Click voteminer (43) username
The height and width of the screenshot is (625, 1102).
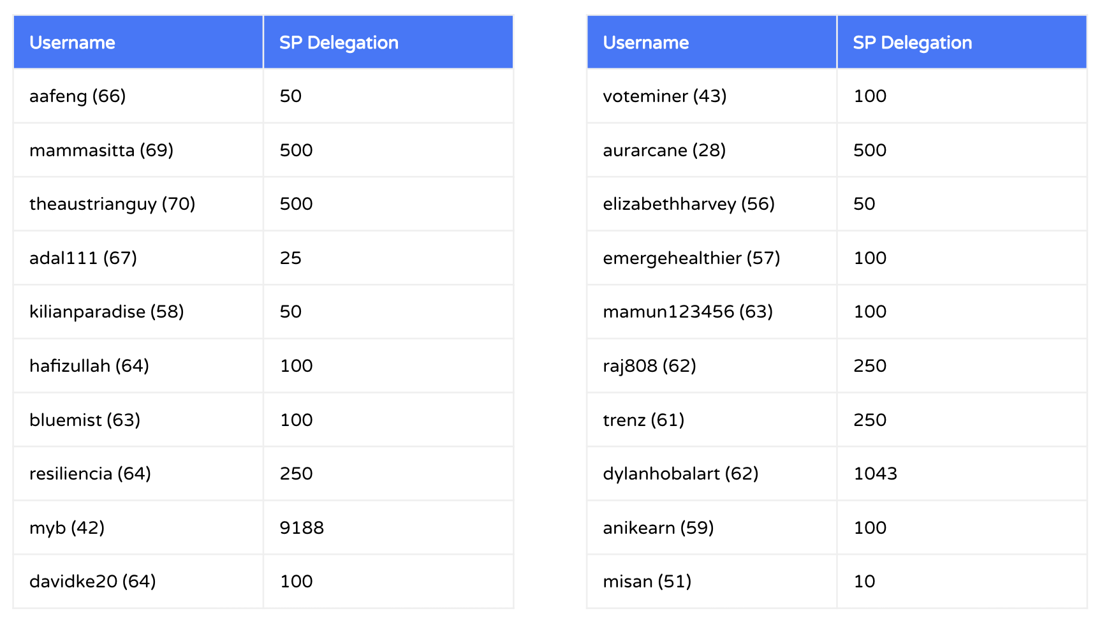coord(665,96)
